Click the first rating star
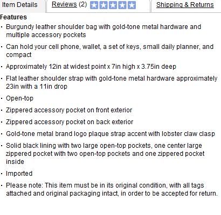221x215 pixels. point(94,5)
